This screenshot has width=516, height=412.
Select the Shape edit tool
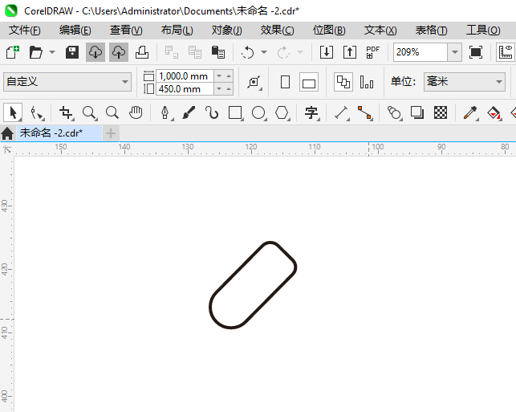click(37, 112)
